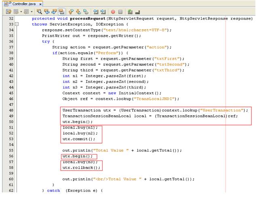
Task: Click the "Total Value" println on line 55
Action: point(122,150)
